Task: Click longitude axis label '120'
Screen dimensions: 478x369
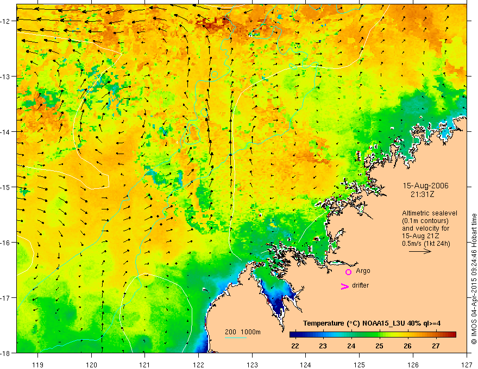Action: pos(91,365)
